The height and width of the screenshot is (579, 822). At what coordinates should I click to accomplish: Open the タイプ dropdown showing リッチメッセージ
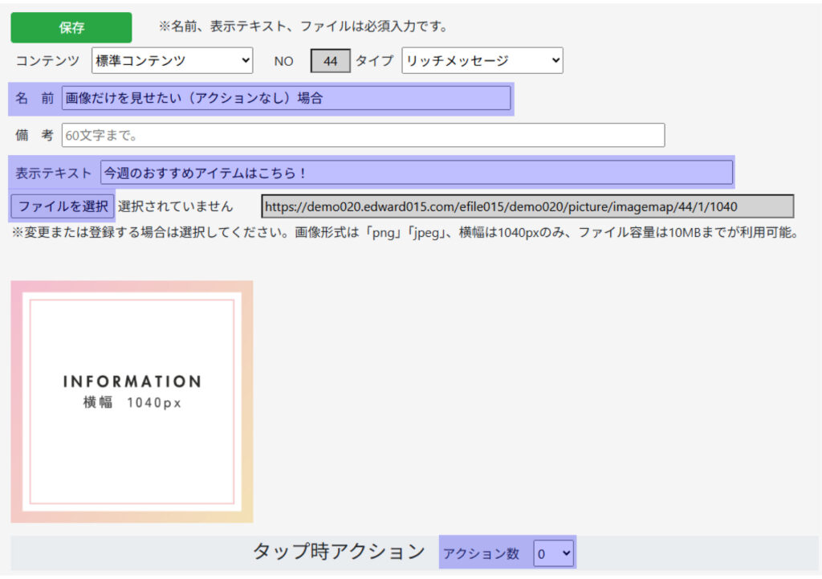pos(482,61)
